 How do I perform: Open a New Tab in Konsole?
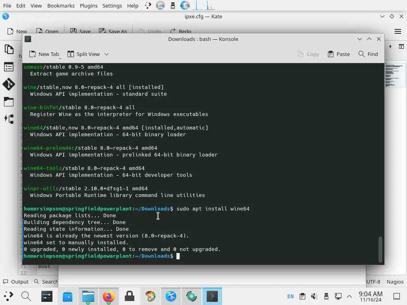tap(44, 54)
